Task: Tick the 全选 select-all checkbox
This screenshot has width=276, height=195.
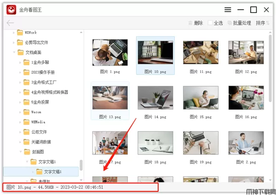Action: [x=210, y=23]
